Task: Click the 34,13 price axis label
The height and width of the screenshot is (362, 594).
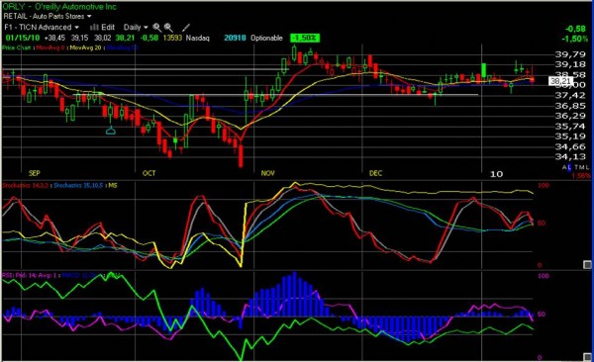Action: point(570,156)
